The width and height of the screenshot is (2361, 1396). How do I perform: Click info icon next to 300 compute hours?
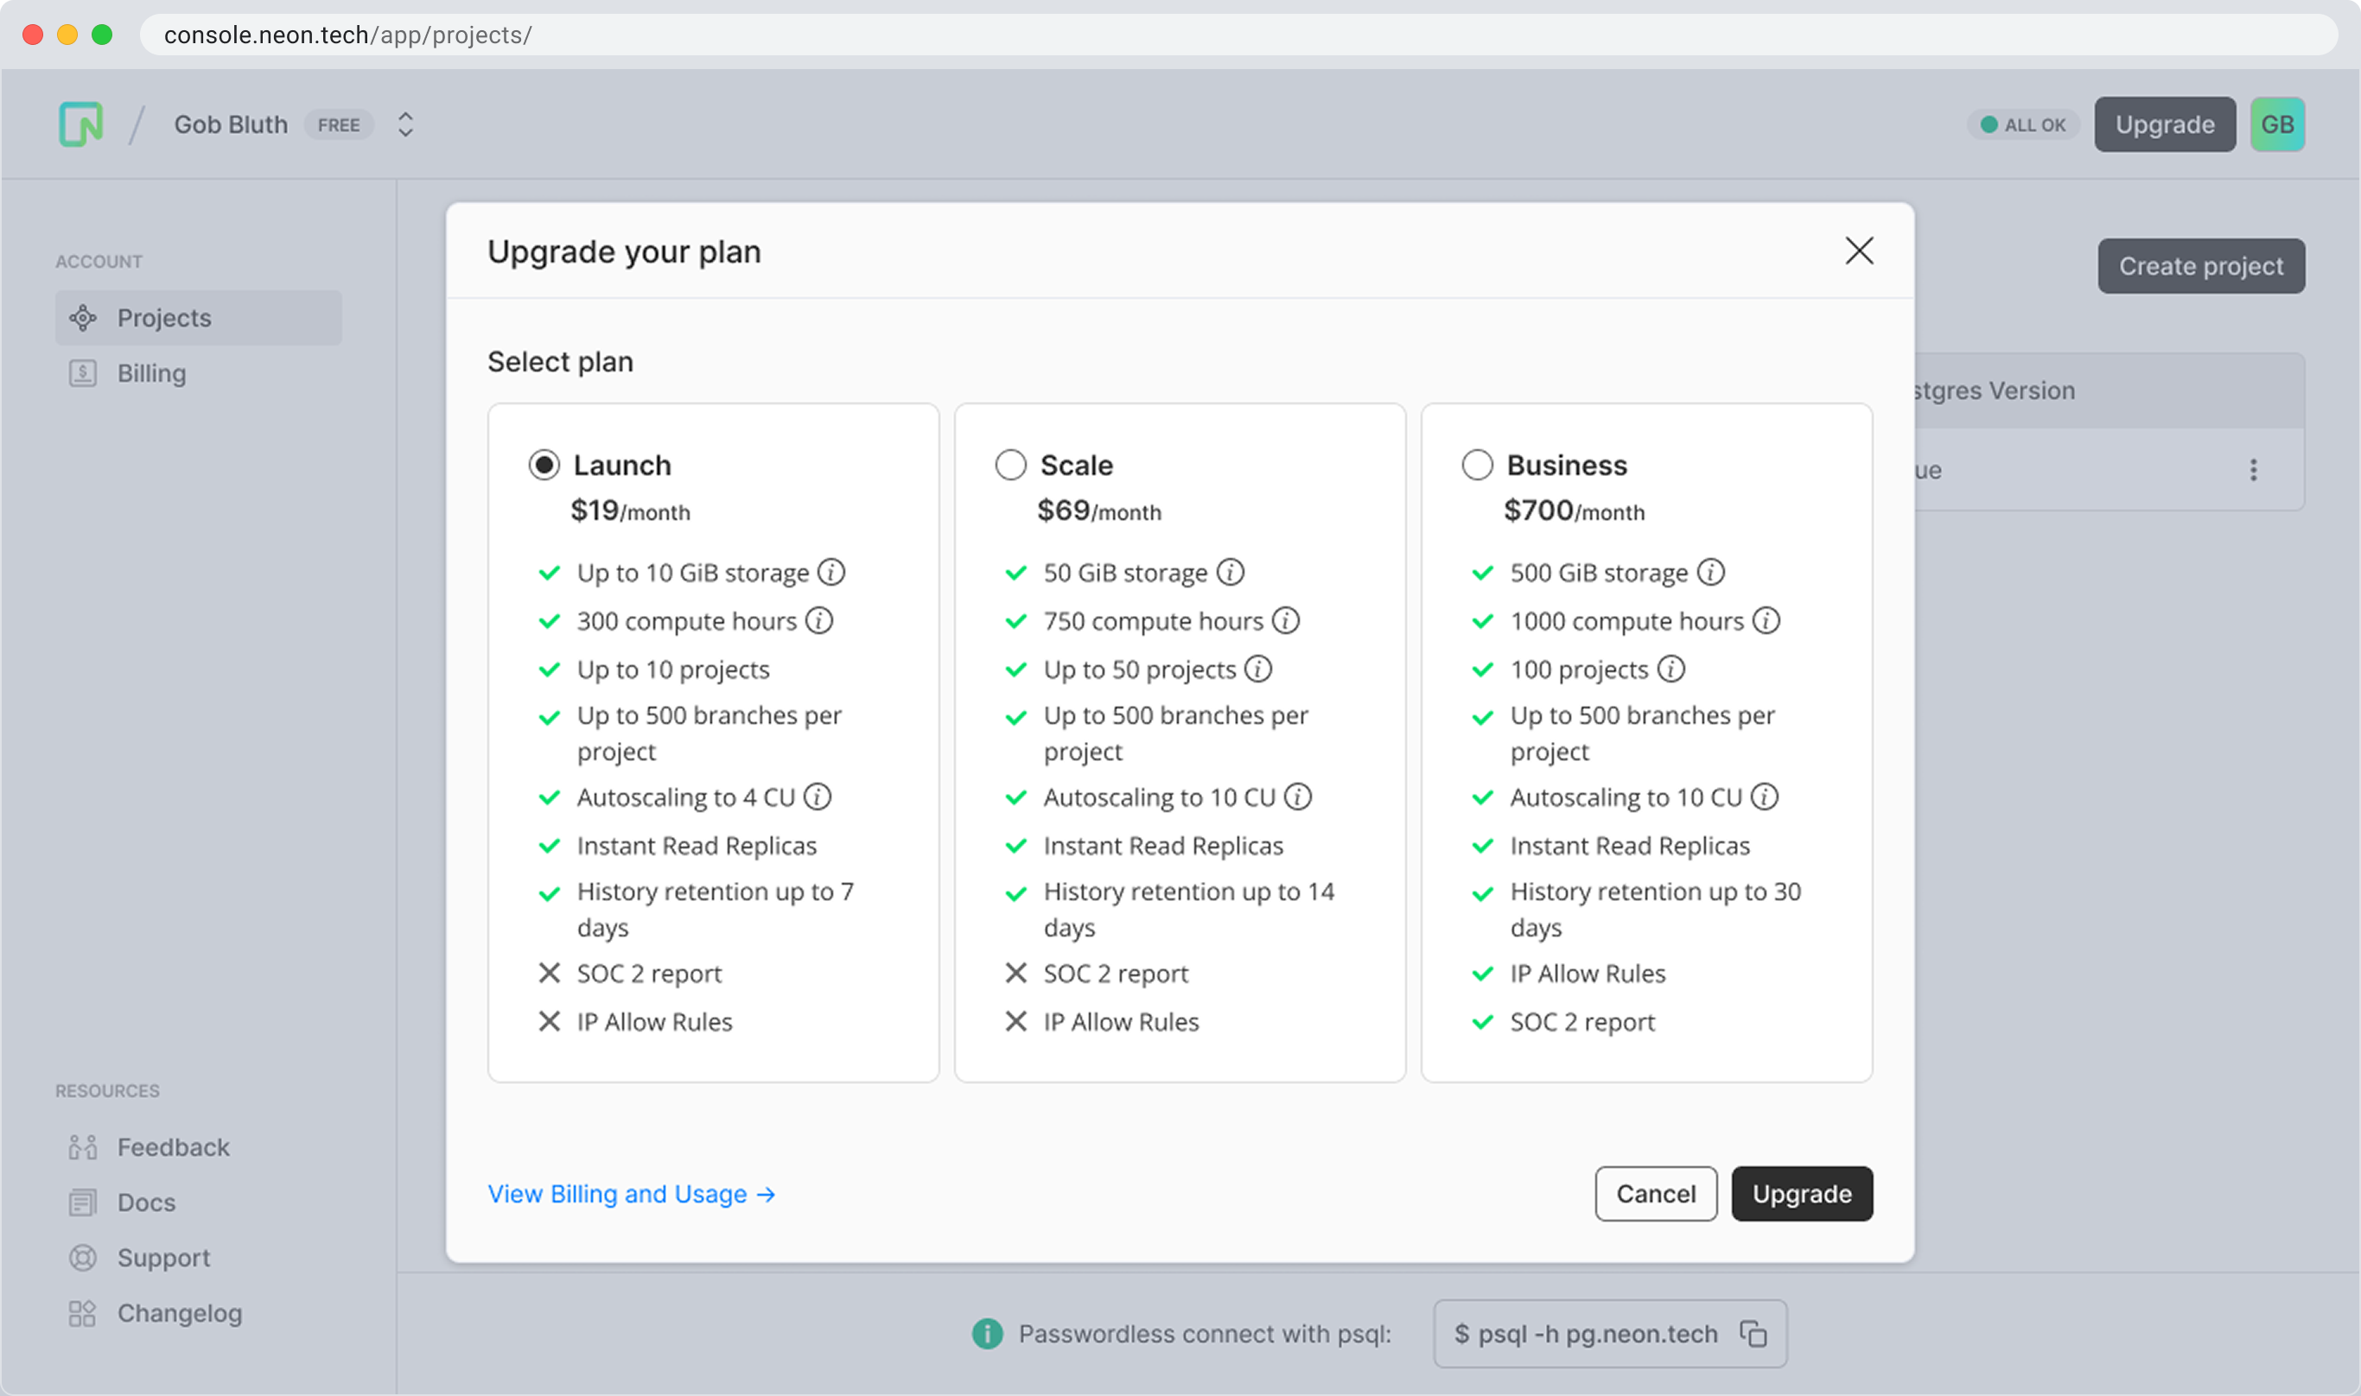[818, 621]
